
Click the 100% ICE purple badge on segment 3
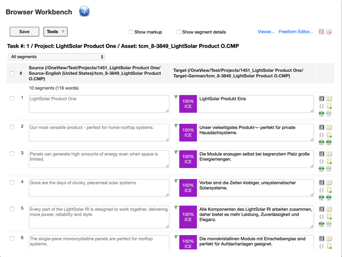[188, 159]
